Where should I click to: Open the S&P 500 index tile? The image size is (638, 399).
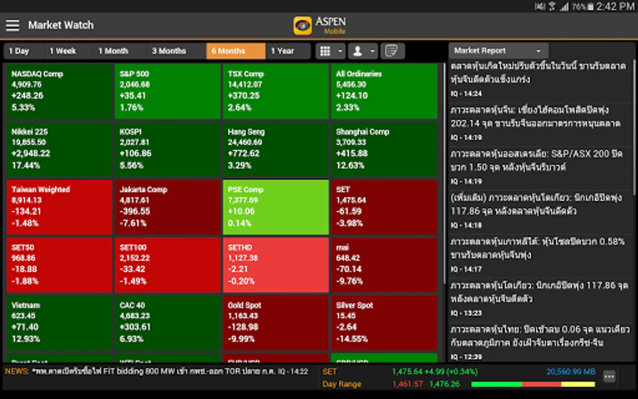(x=167, y=91)
